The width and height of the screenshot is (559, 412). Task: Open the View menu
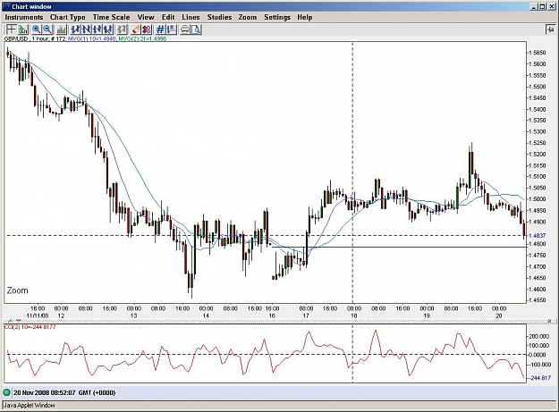click(x=146, y=17)
